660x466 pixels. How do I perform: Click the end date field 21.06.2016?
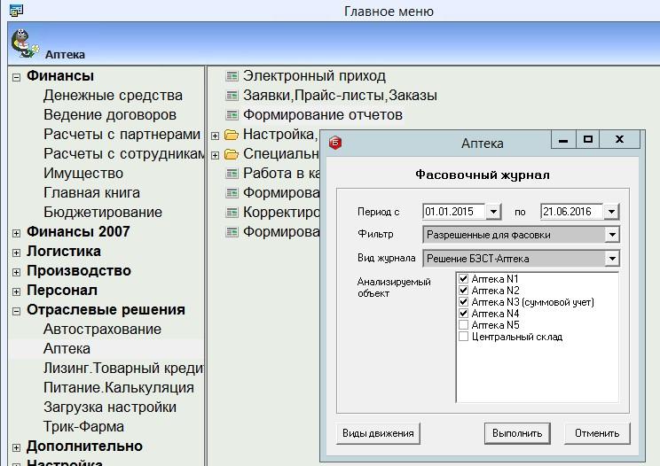[572, 212]
